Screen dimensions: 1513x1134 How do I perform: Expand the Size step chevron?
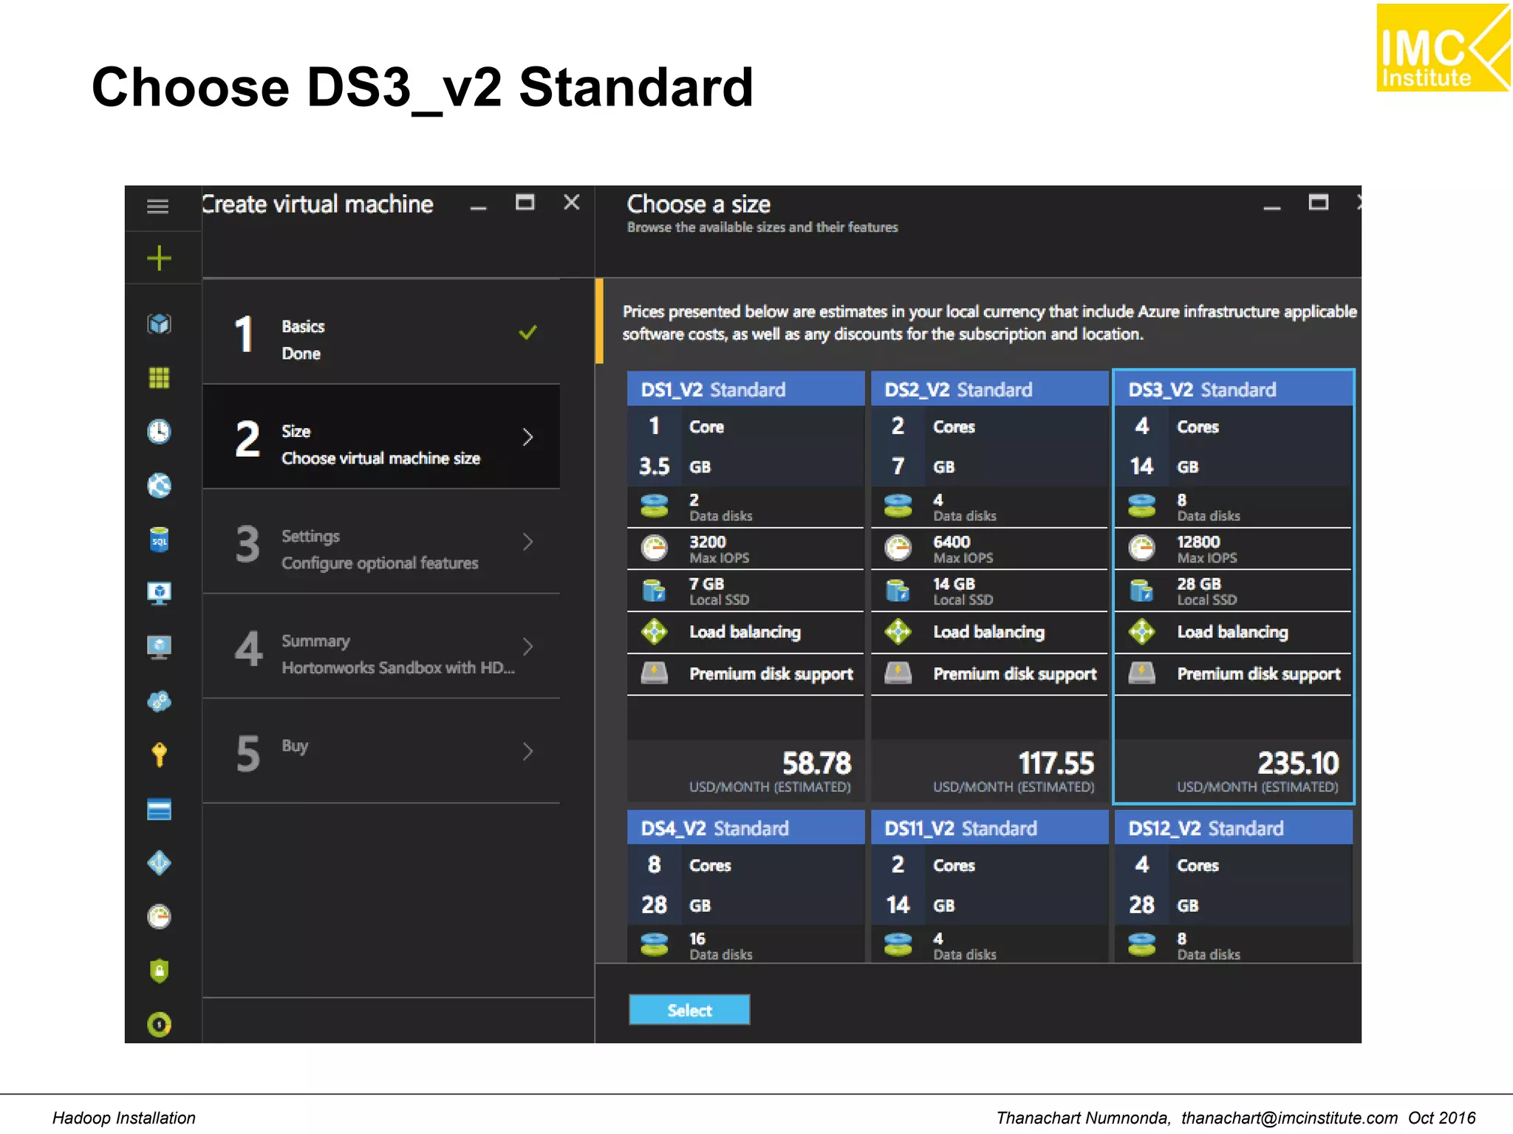[x=527, y=437]
